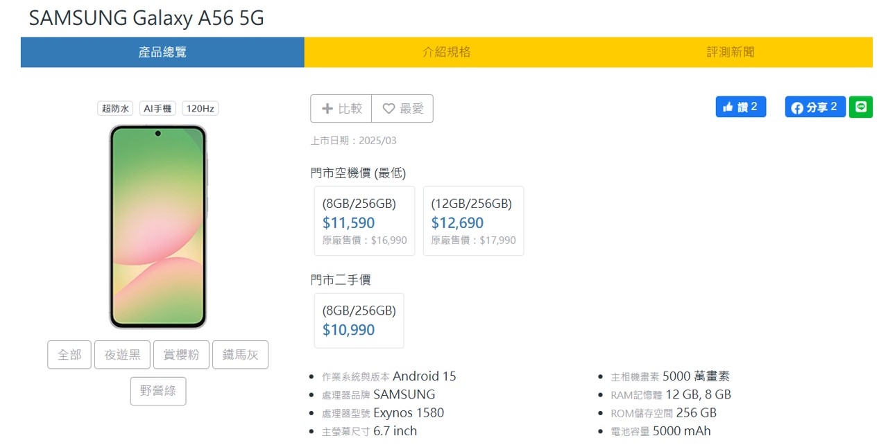The image size is (888, 445).
Task: Mark as favorite with 最愛 heart button
Action: [x=402, y=108]
